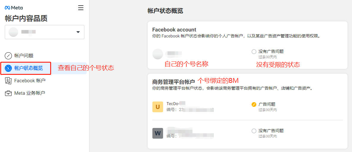
Task: Open the account switcher combo box
Action: (45, 32)
